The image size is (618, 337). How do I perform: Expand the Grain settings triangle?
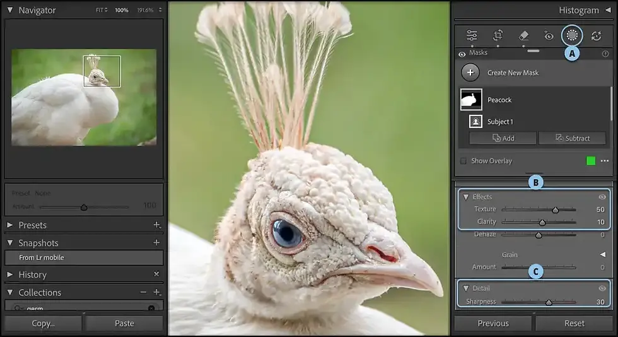tap(603, 255)
